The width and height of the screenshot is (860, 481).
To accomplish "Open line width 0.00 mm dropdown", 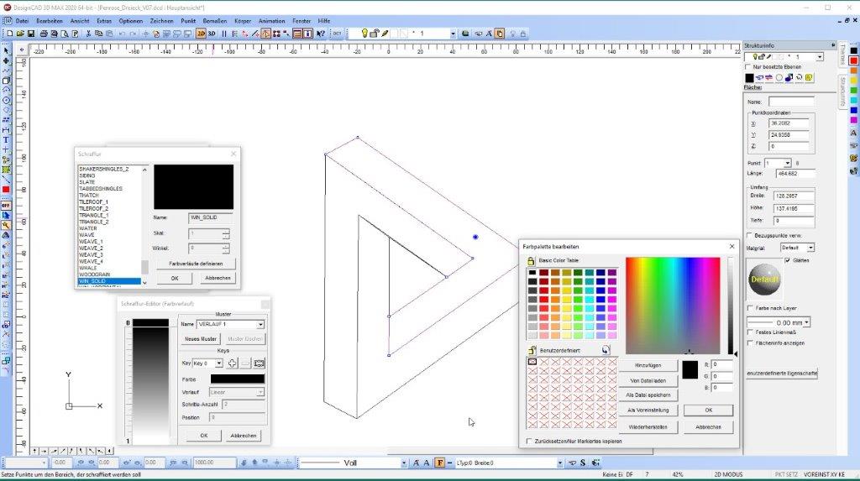I will (806, 322).
